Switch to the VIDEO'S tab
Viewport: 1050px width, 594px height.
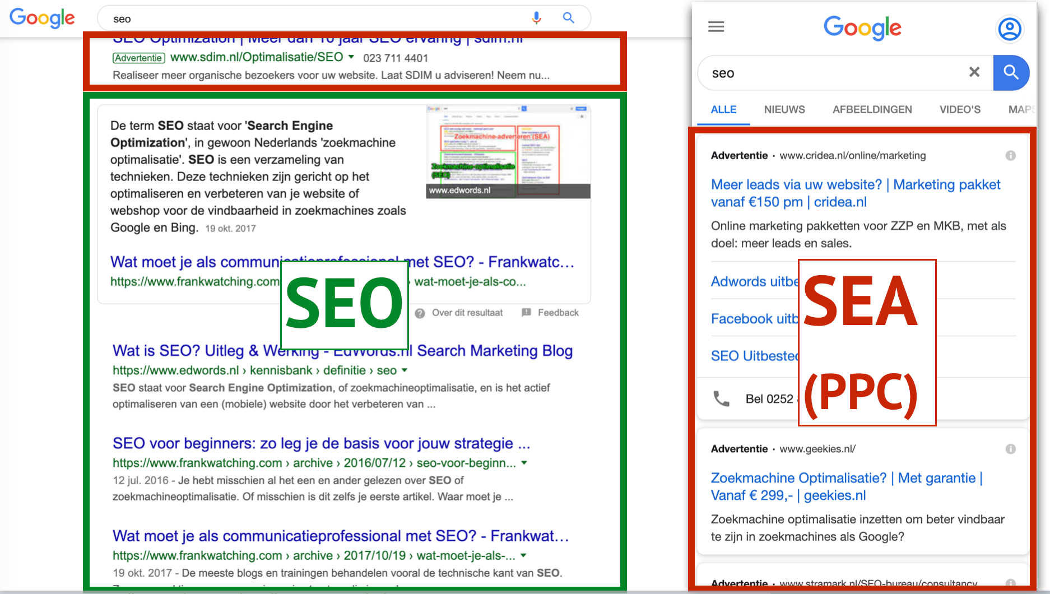pyautogui.click(x=960, y=110)
